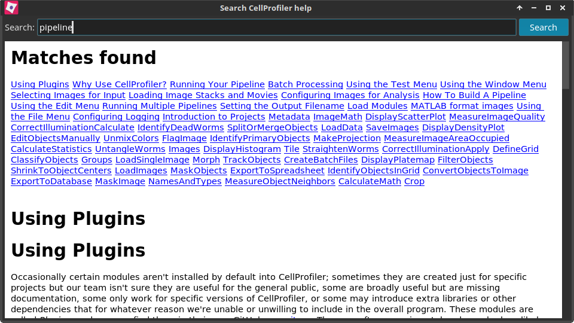Open 'MATLAB format images' link

pyautogui.click(x=462, y=106)
